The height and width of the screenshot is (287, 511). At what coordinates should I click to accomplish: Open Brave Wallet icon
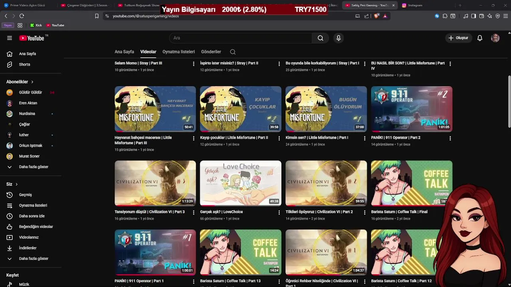481,16
